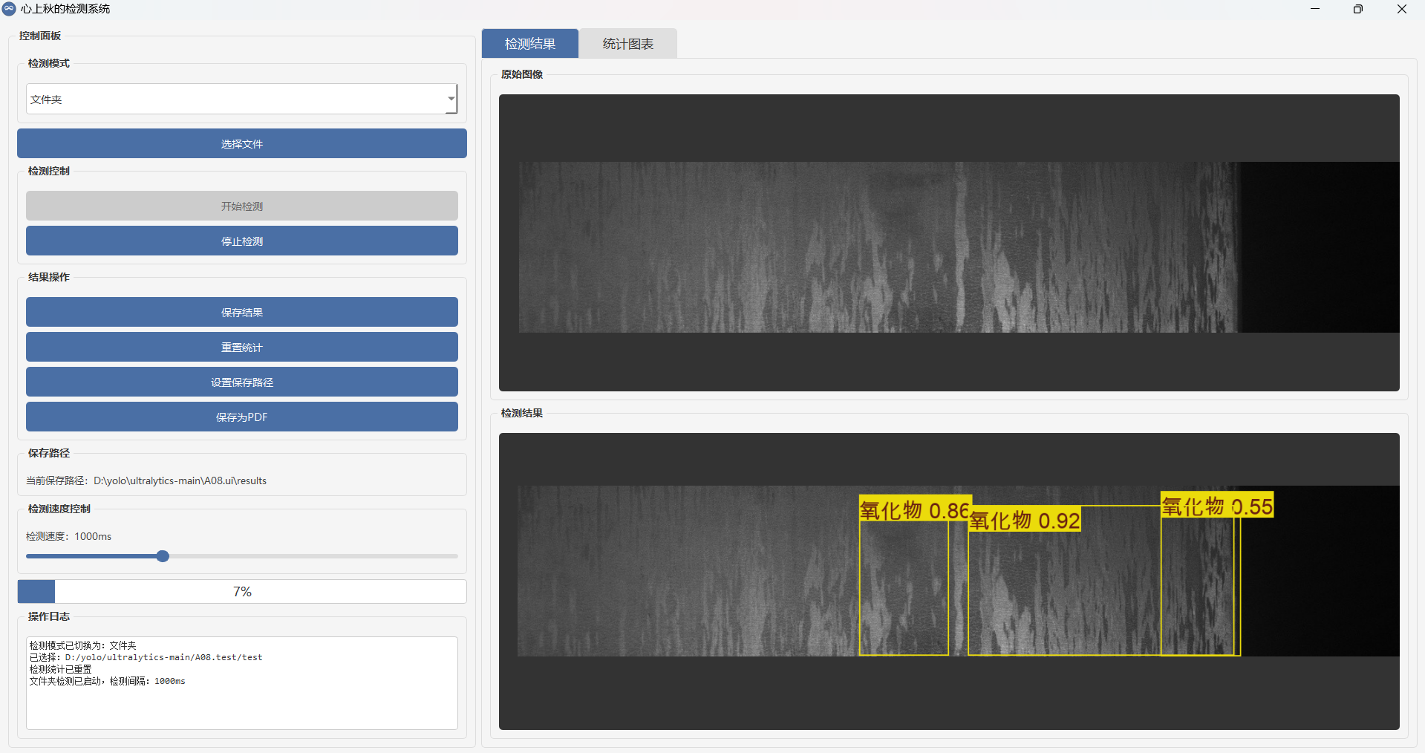Screen dimensions: 1425x753
Task: Save results with 保存结果 button
Action: (x=242, y=312)
